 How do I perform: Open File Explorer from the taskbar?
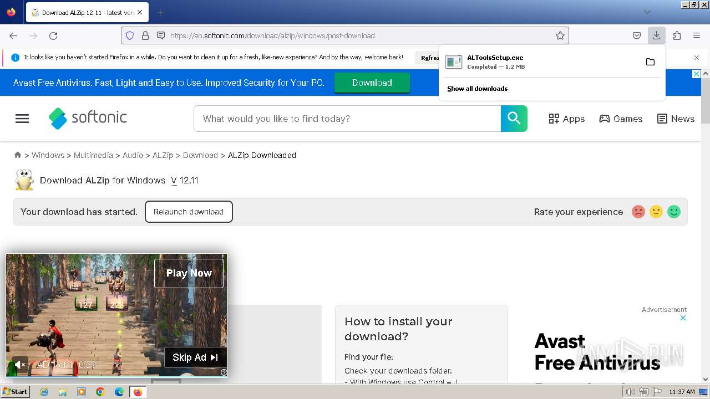[x=63, y=392]
